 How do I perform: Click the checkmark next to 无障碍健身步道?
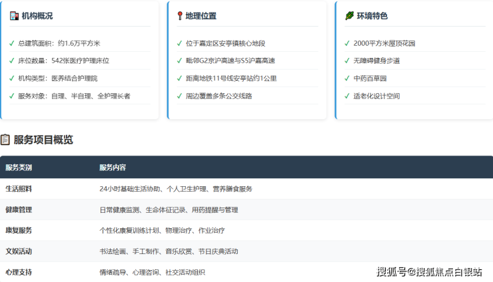point(347,61)
